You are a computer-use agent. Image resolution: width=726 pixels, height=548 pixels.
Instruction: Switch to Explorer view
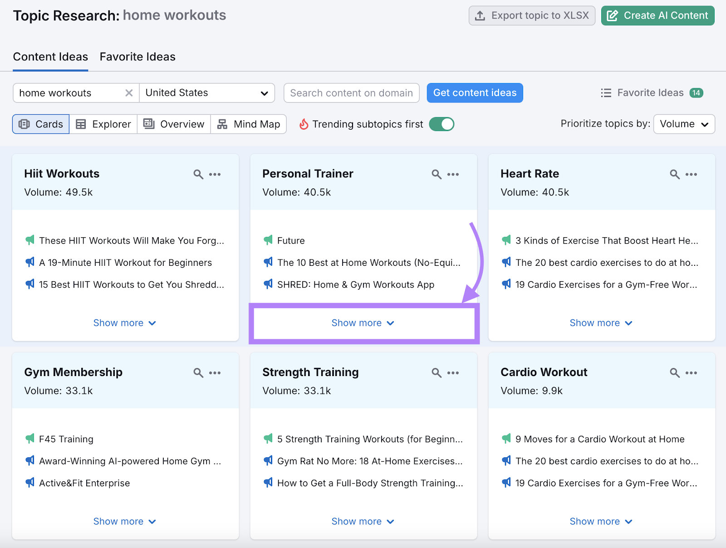(x=103, y=124)
